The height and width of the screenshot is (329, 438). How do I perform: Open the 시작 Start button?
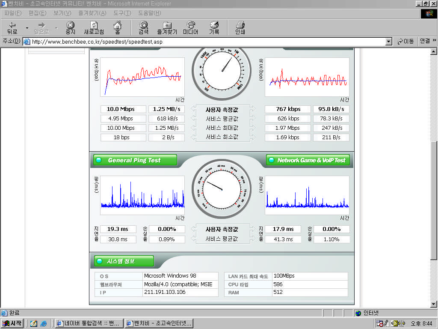pyautogui.click(x=12, y=323)
